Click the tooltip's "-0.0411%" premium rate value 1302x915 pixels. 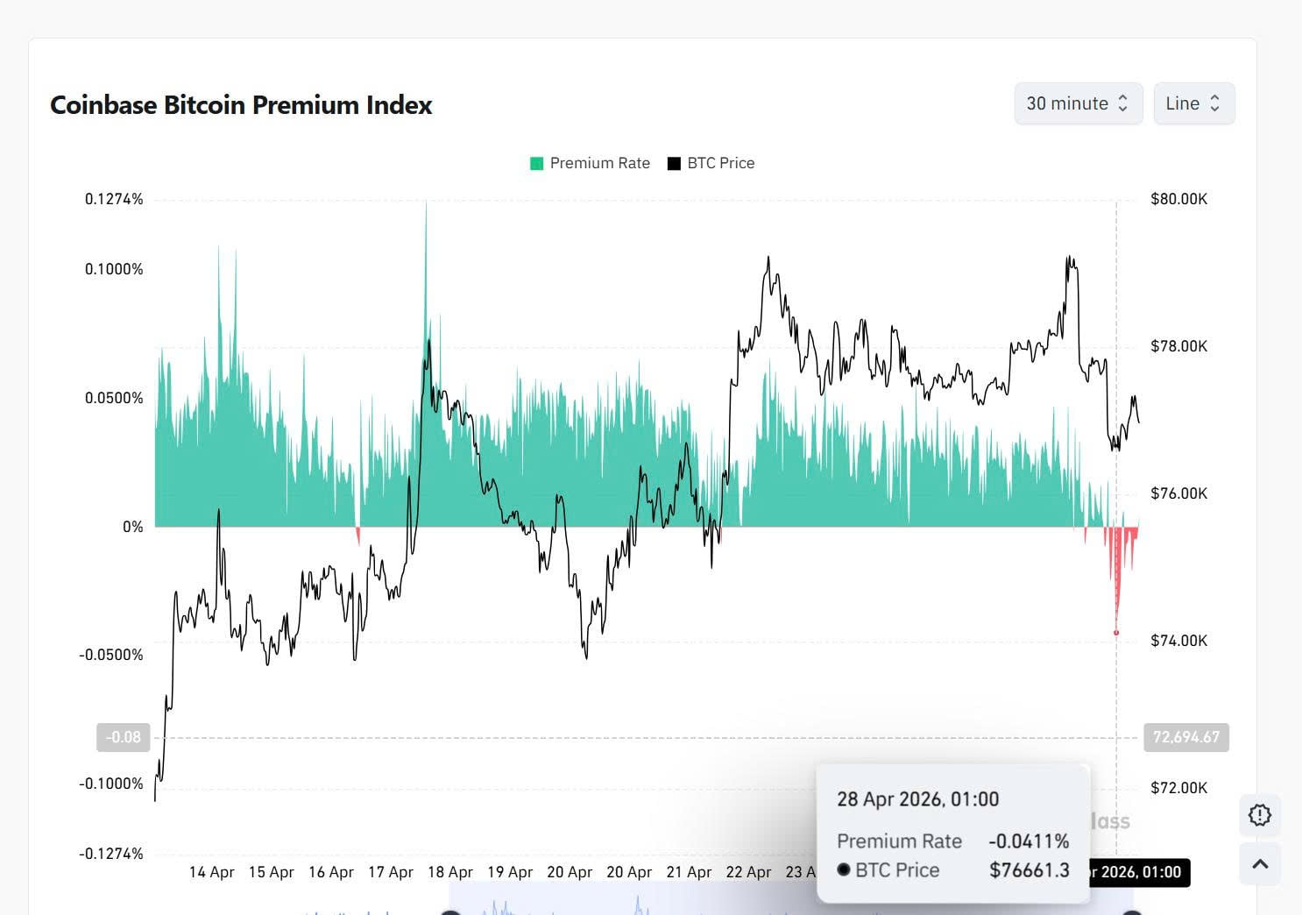pyautogui.click(x=1029, y=841)
